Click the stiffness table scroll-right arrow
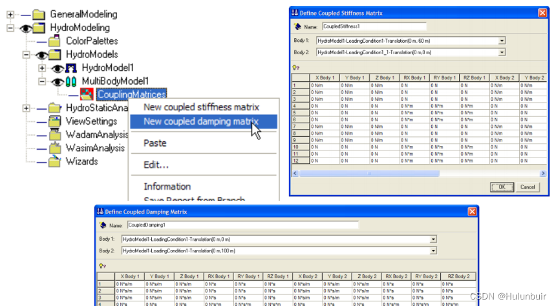This screenshot has width=556, height=306. point(543,174)
